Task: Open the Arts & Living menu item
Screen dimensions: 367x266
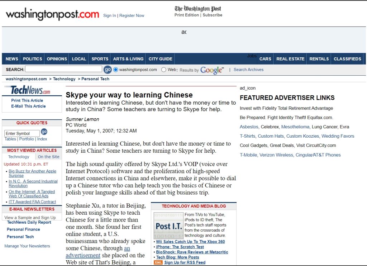Action: click(128, 59)
